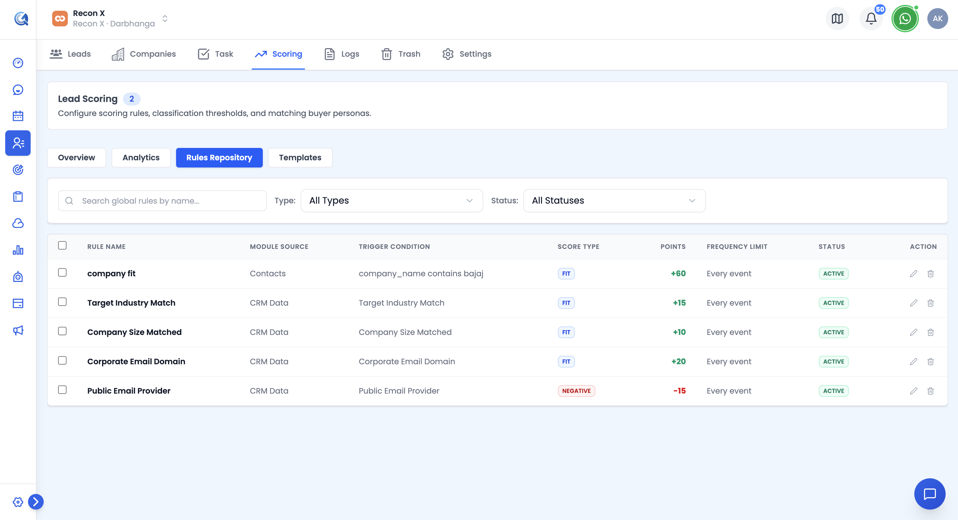Open the megaphone campaigns icon in sidebar
Image resolution: width=958 pixels, height=520 pixels.
18,330
